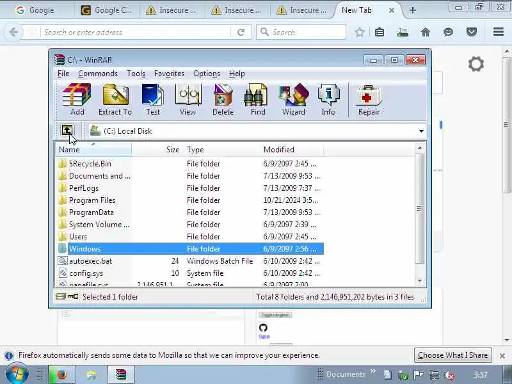Click the Repair archive icon

pos(369,100)
